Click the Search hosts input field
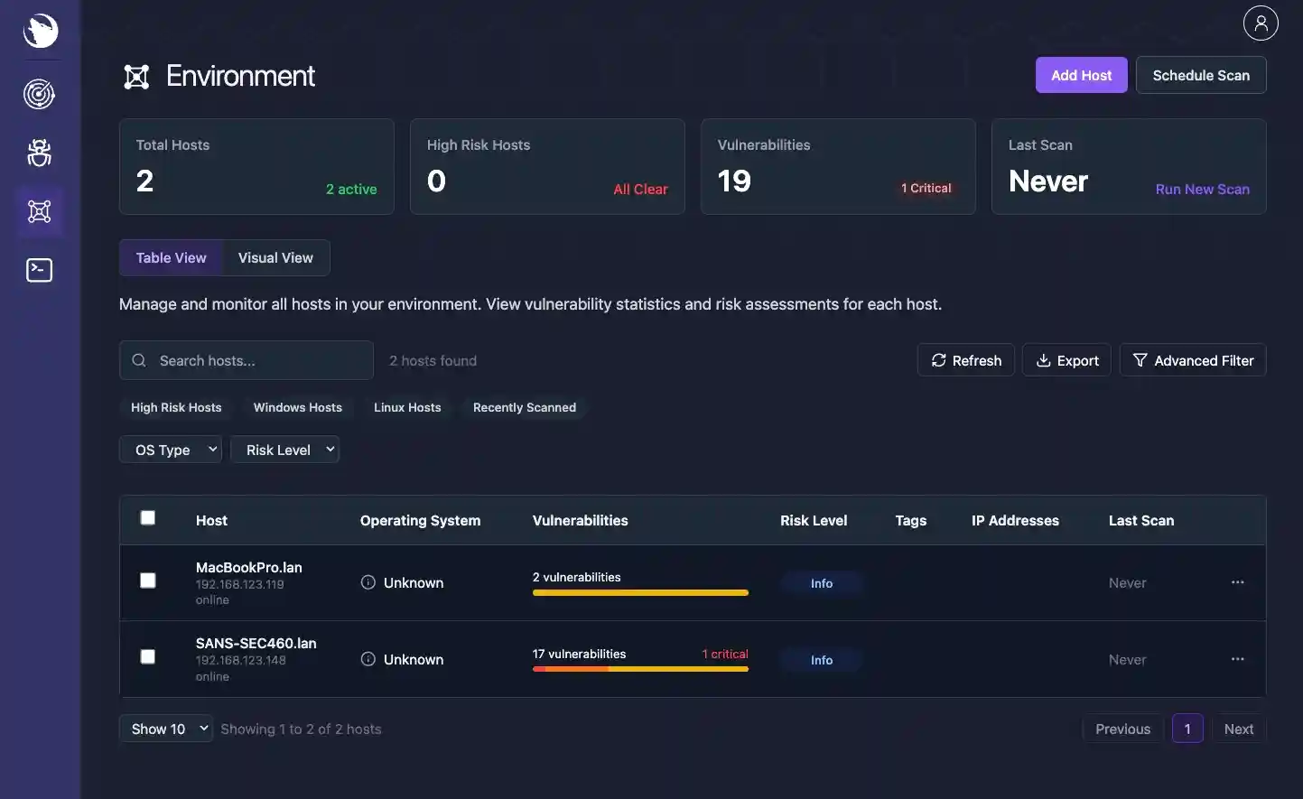The height and width of the screenshot is (799, 1303). [x=246, y=359]
